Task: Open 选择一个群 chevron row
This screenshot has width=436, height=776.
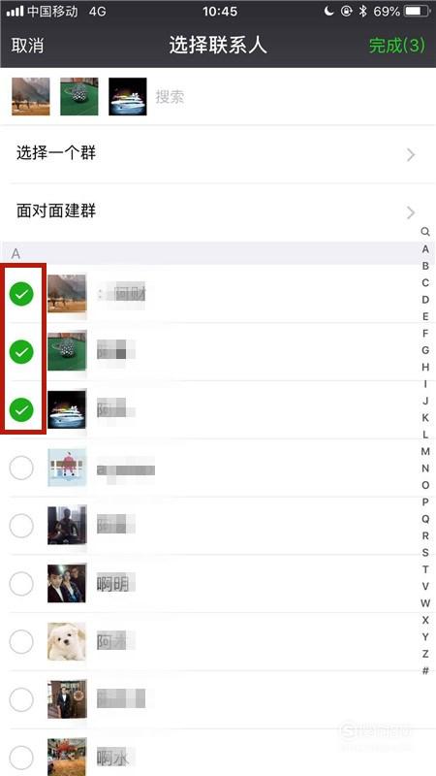Action: [218, 154]
